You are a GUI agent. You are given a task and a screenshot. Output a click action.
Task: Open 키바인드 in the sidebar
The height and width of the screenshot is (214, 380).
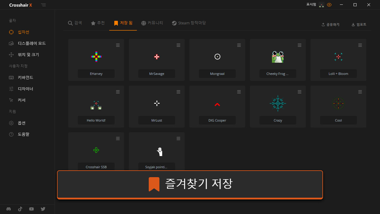click(x=25, y=78)
